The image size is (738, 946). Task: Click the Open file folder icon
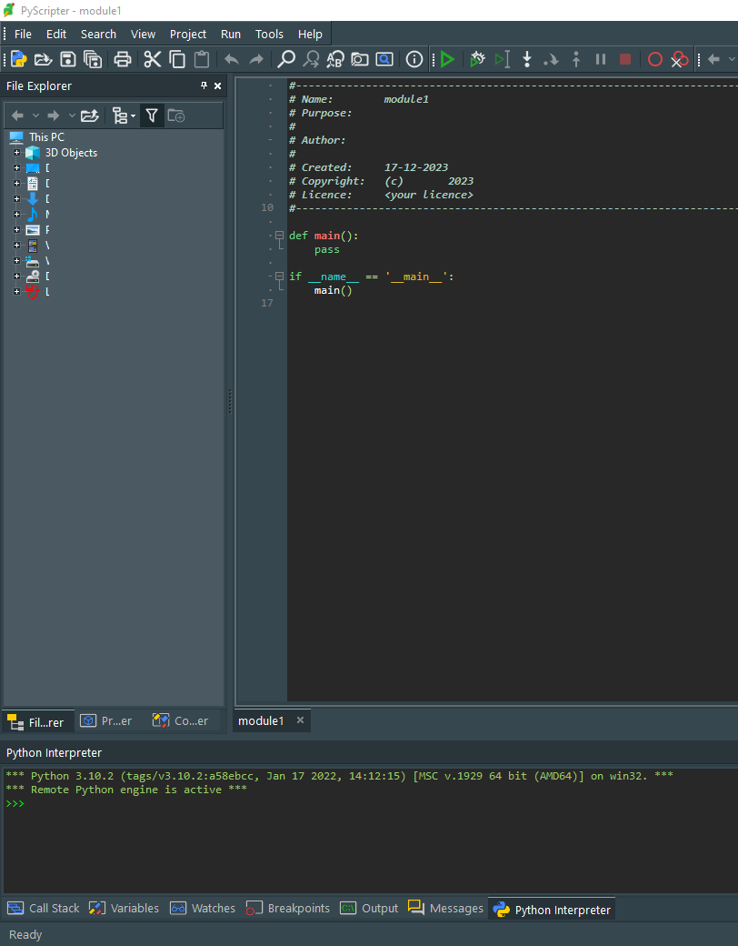pyautogui.click(x=43, y=60)
